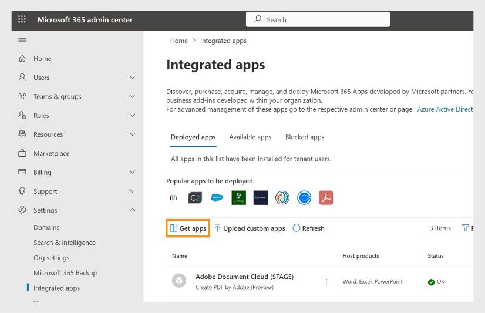Click Upload custom apps
Viewport: 485px width, 313px height.
click(250, 228)
